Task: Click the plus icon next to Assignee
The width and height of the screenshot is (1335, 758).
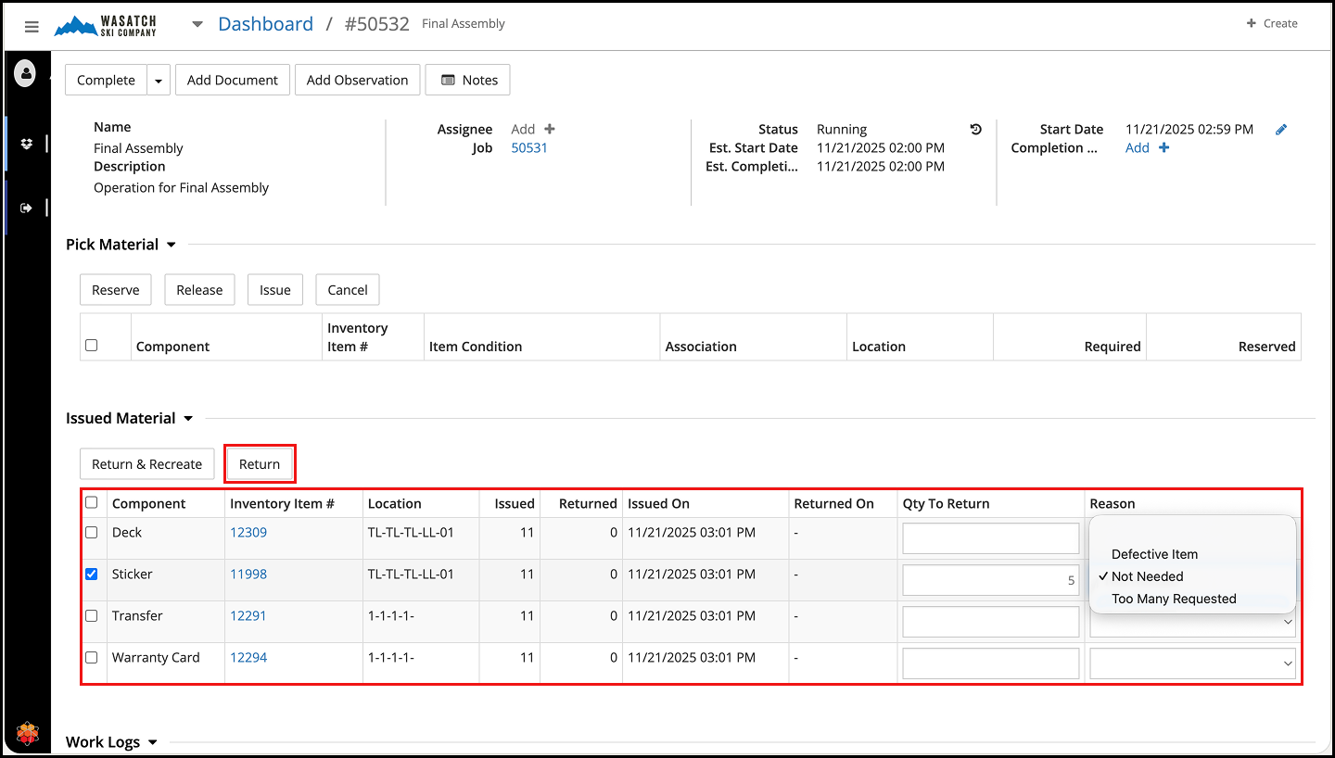Action: [x=550, y=130]
